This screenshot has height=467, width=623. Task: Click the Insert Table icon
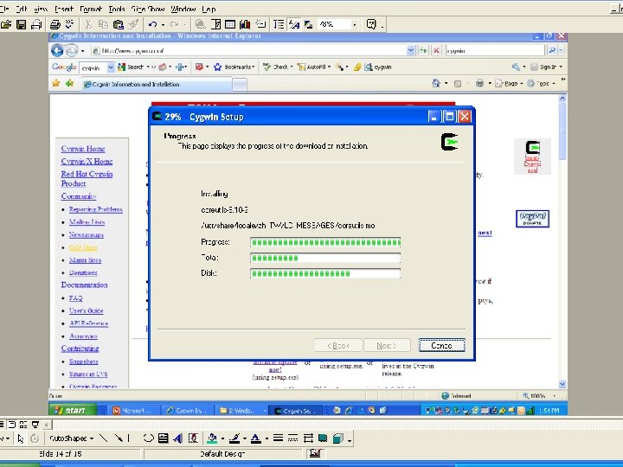230,24
